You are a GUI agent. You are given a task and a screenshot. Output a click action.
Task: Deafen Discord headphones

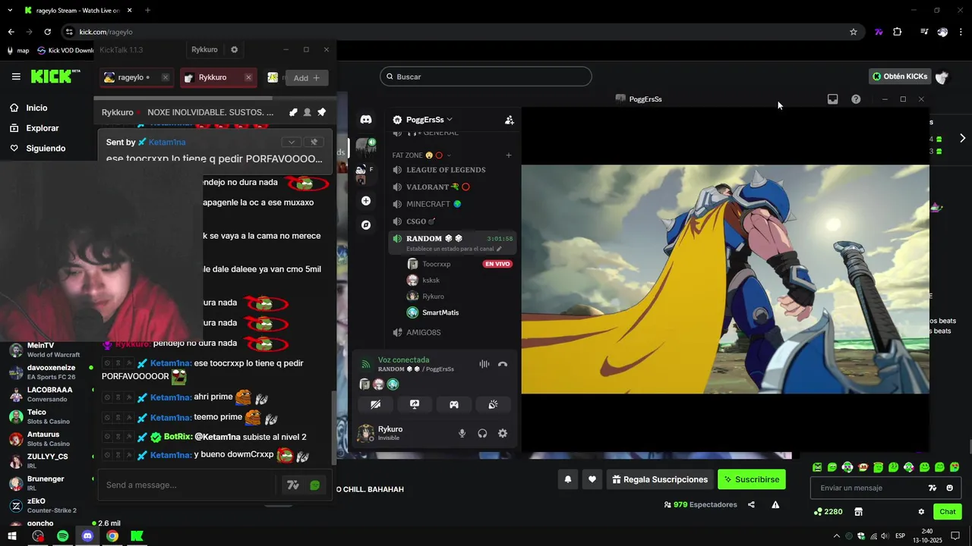482,433
